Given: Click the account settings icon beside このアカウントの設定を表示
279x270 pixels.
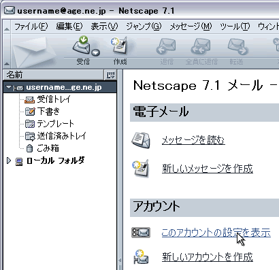Looking at the screenshot, I should (x=141, y=233).
